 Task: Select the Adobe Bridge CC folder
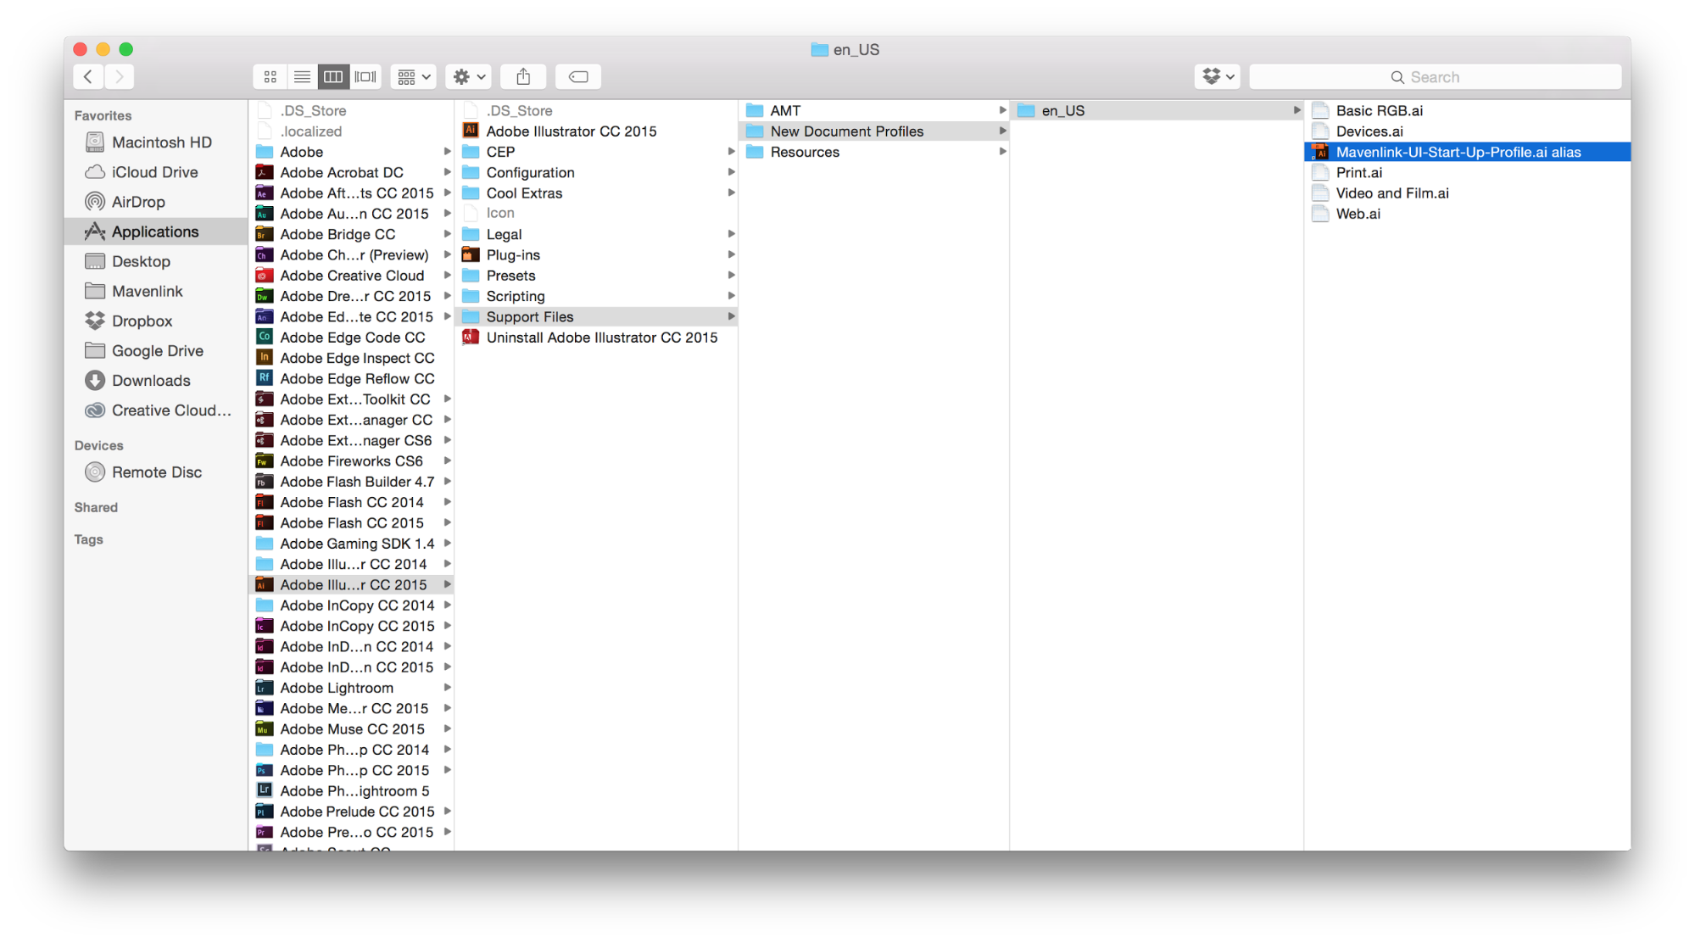tap(352, 234)
